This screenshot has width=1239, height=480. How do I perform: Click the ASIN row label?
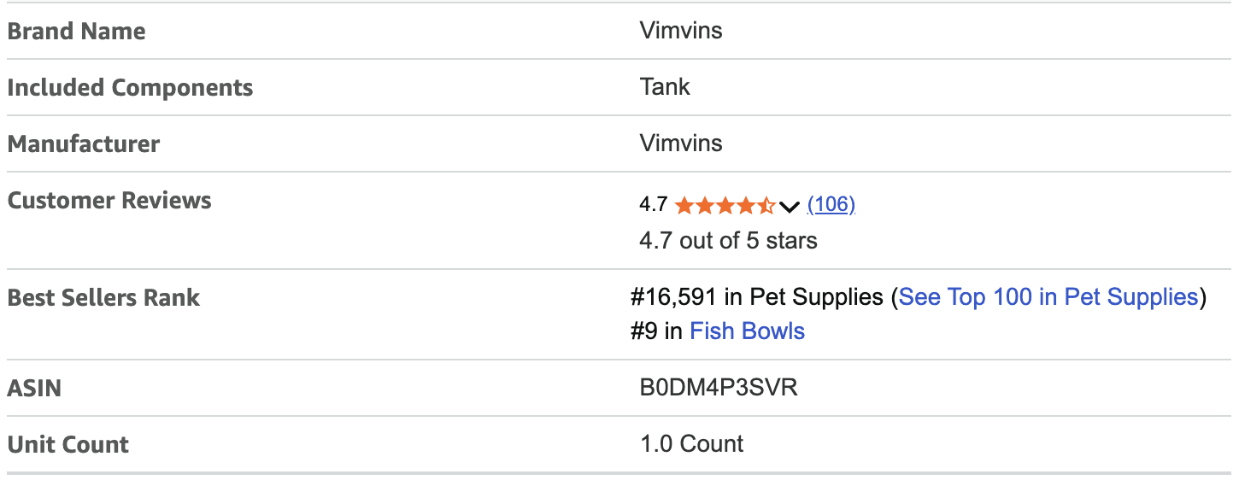tap(34, 389)
